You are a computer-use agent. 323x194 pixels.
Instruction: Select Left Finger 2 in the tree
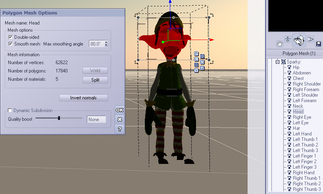[304, 162]
